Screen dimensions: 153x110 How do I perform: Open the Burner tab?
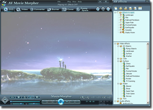point(53,9)
